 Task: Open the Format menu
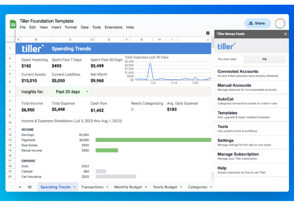pyautogui.click(x=71, y=27)
